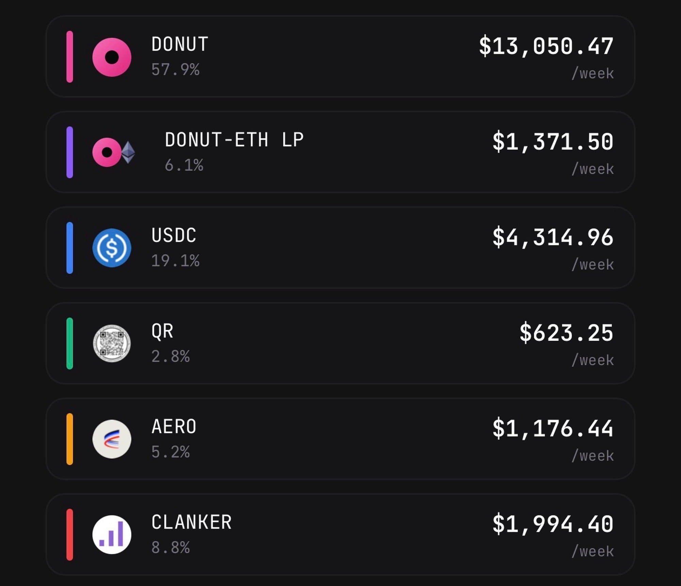Click the blue USDC coin icon
681x586 pixels.
coord(112,248)
